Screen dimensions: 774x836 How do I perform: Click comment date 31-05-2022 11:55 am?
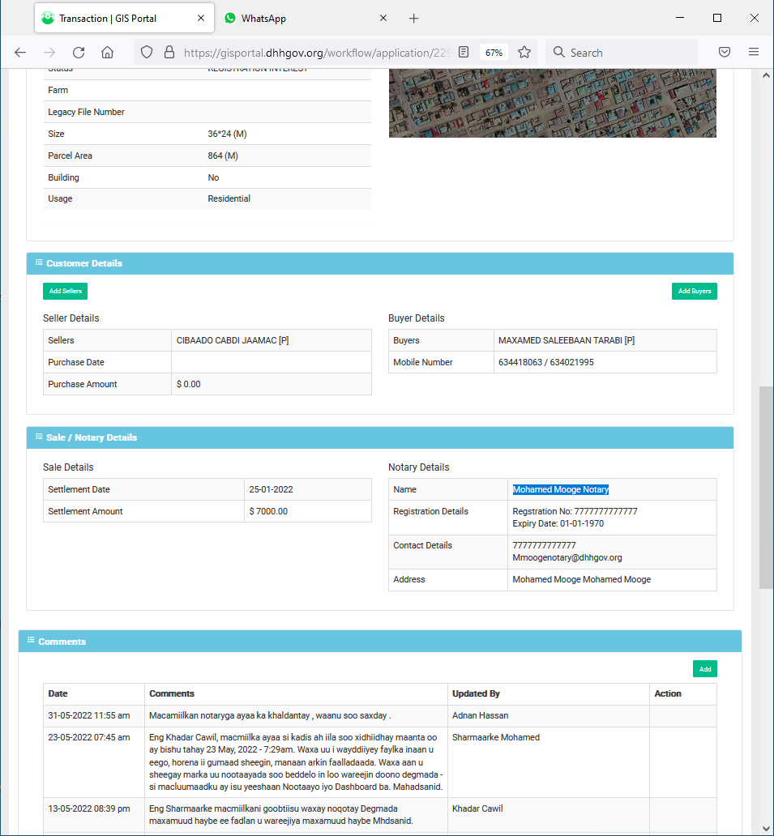coord(89,715)
